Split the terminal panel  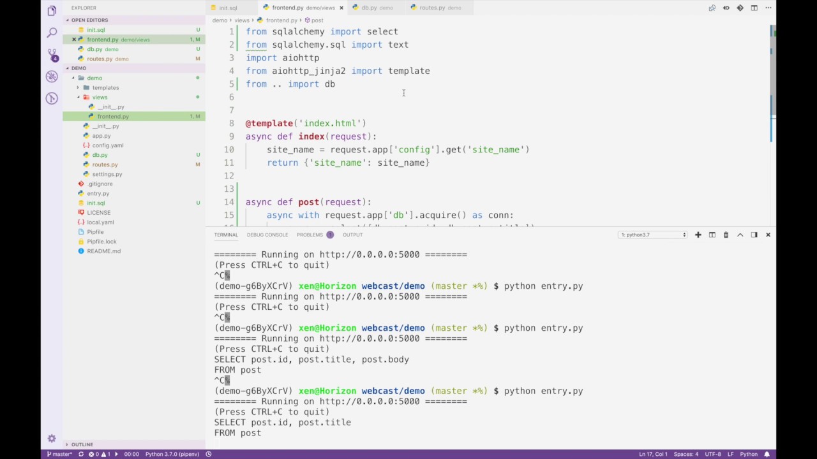pos(712,235)
